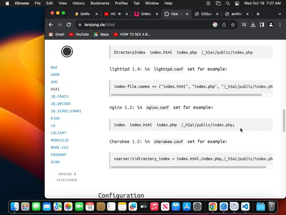Open the Trash in the Dock

tap(271, 206)
